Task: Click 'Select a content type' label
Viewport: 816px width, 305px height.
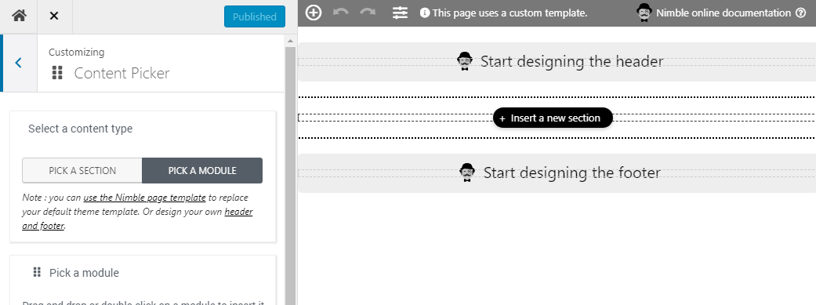Action: tap(80, 129)
